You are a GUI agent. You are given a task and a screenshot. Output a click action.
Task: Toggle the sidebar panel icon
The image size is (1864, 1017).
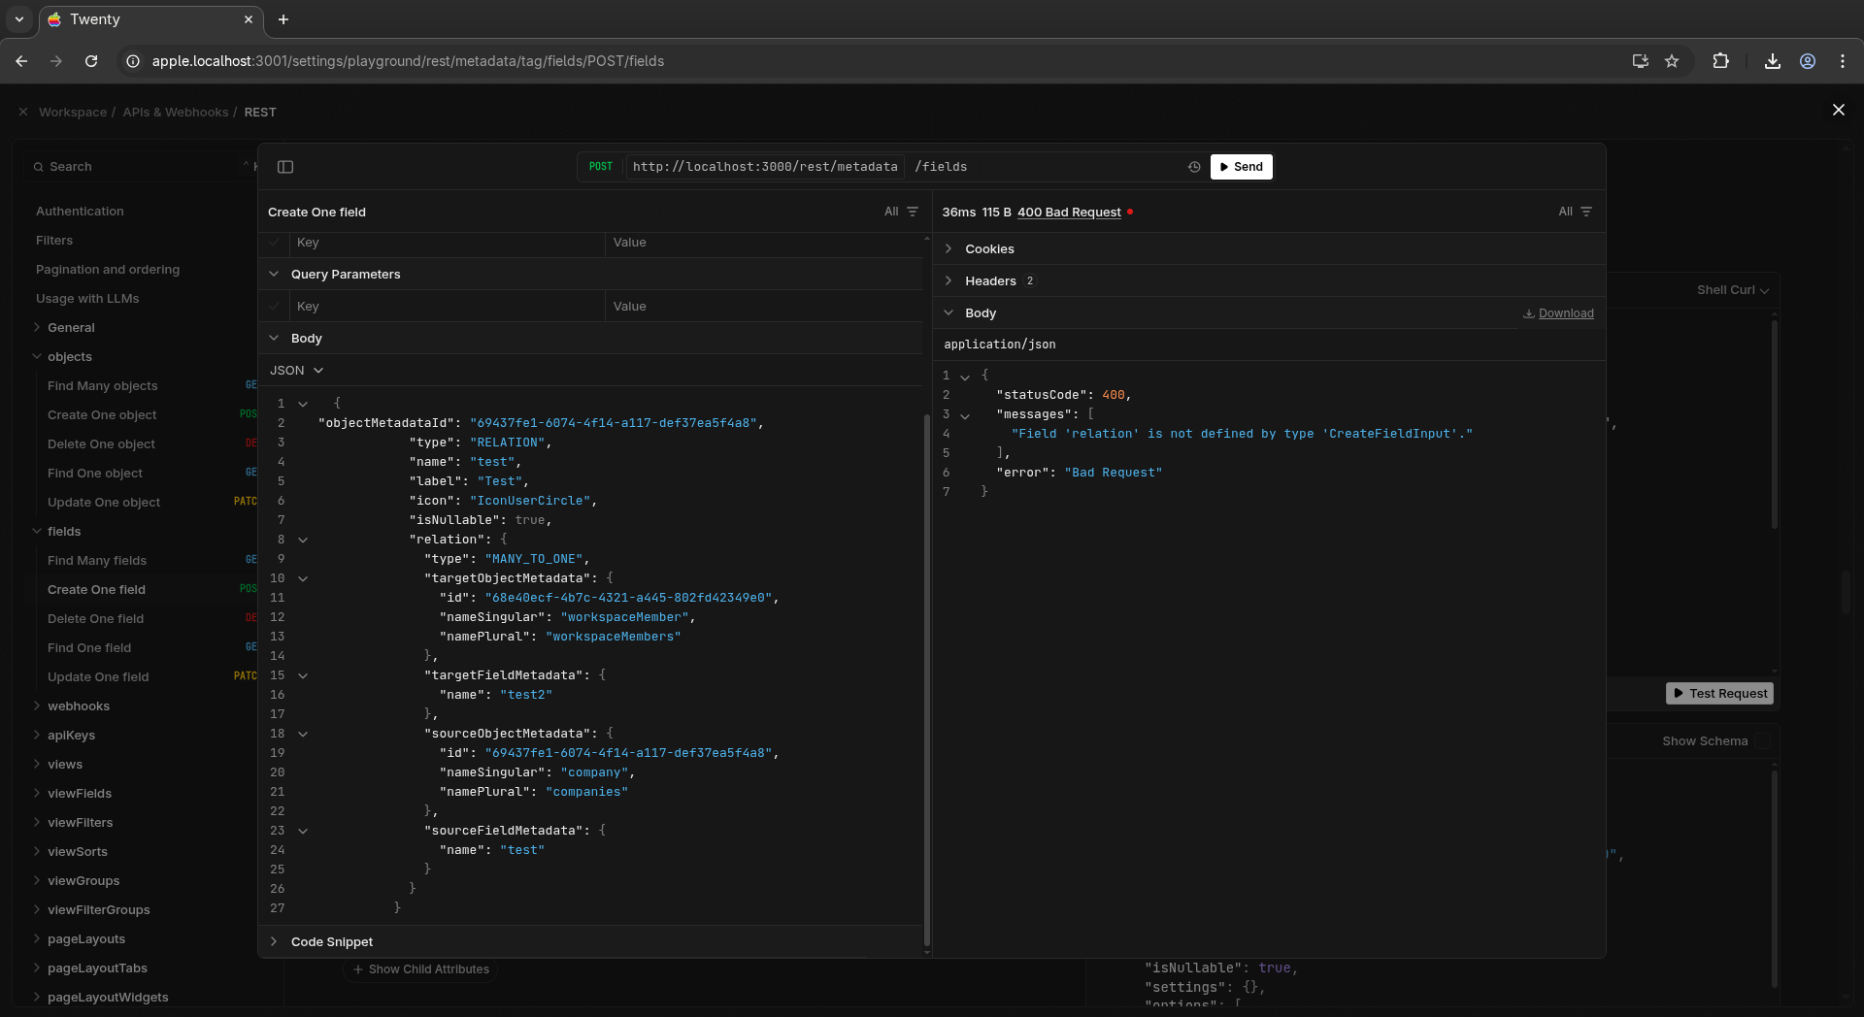click(x=285, y=167)
